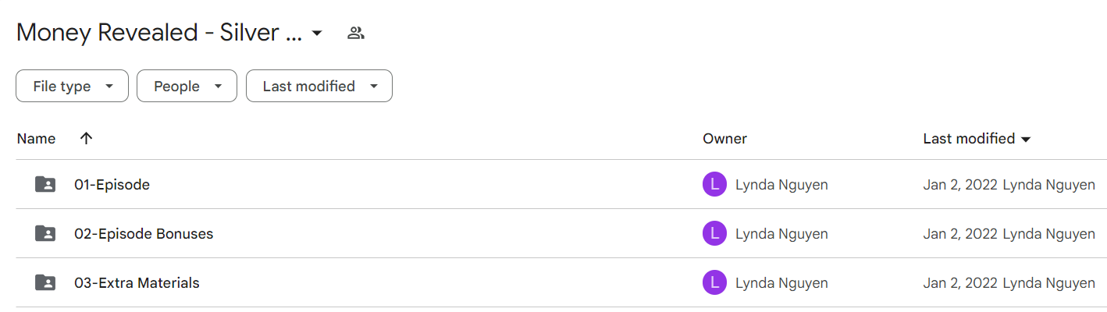Click the up arrow sort icon next to Name
This screenshot has width=1107, height=312.
pyautogui.click(x=87, y=138)
